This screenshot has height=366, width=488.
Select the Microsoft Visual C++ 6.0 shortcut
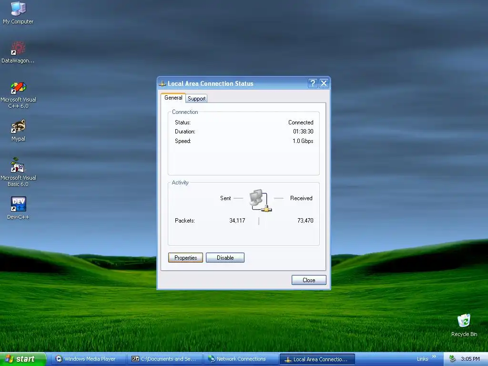(18, 95)
